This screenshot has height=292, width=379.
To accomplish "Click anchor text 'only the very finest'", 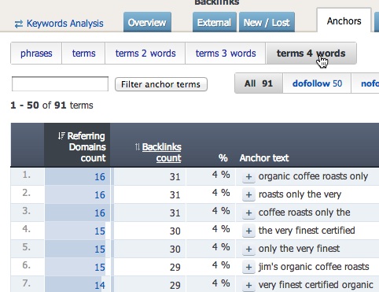I will (x=299, y=249).
